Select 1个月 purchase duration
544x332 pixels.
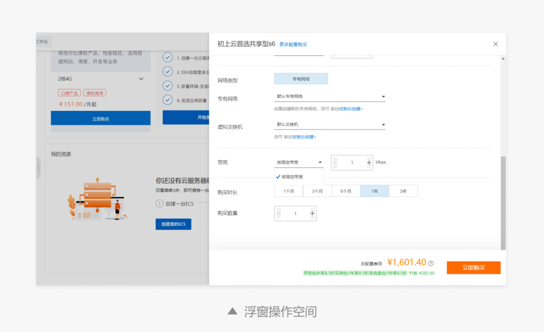(289, 191)
